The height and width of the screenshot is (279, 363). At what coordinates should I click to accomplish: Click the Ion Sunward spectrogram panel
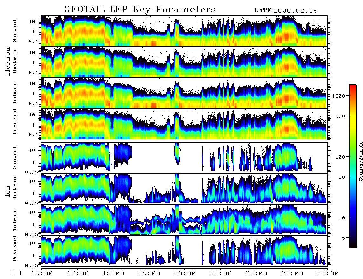184,158
